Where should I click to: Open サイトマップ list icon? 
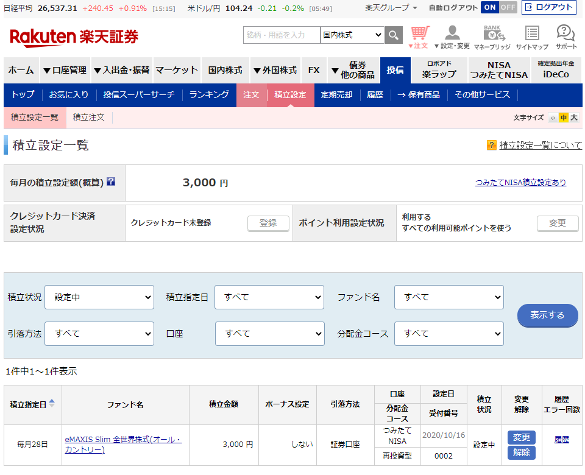click(x=532, y=37)
